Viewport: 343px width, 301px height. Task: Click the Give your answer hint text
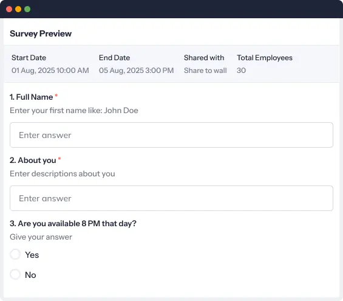click(41, 237)
